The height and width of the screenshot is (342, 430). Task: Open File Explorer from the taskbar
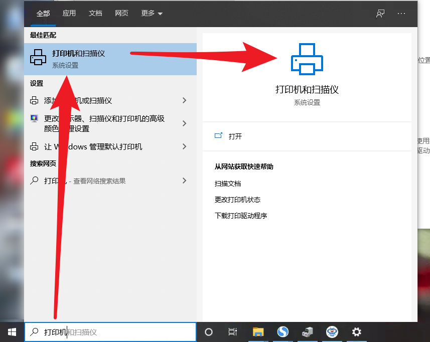pyautogui.click(x=258, y=332)
